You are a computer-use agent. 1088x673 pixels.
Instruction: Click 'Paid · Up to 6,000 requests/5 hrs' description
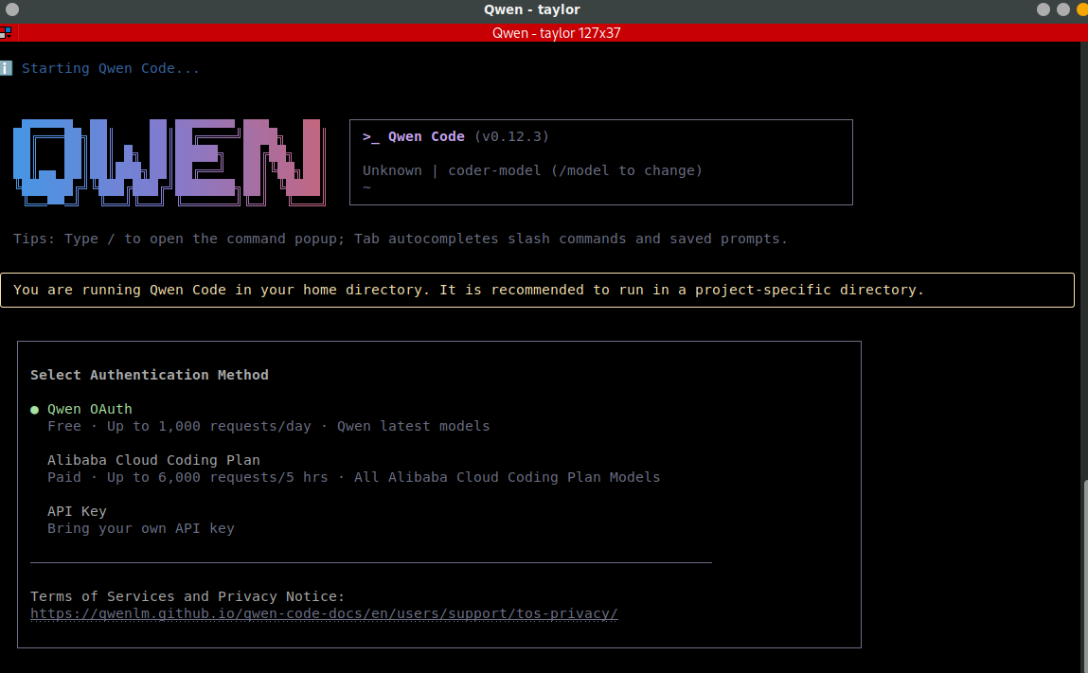click(187, 477)
